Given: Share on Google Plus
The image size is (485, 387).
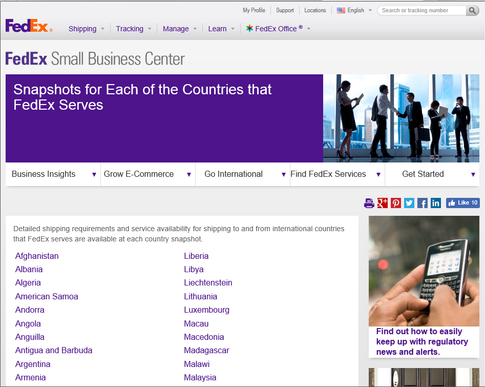Looking at the screenshot, I should coord(382,203).
